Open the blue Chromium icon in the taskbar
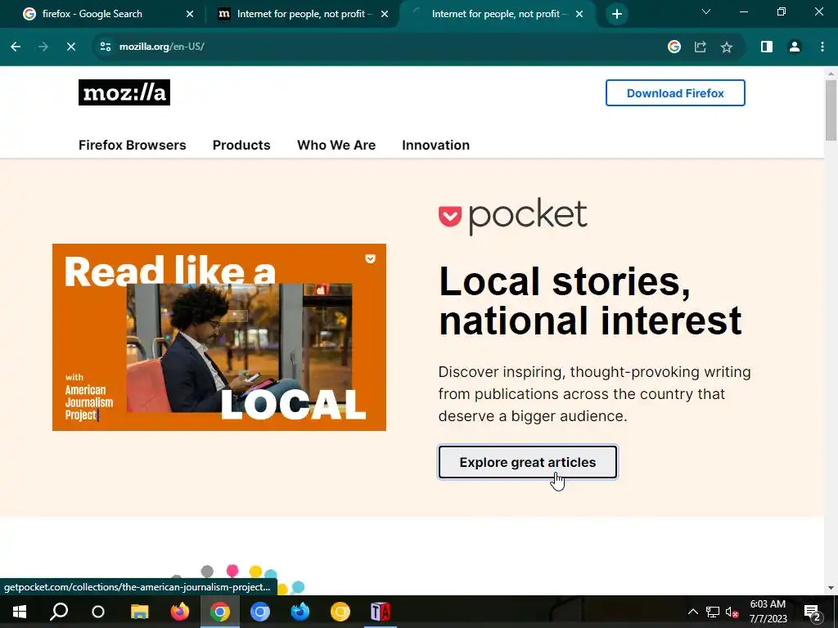838x628 pixels. pyautogui.click(x=260, y=612)
